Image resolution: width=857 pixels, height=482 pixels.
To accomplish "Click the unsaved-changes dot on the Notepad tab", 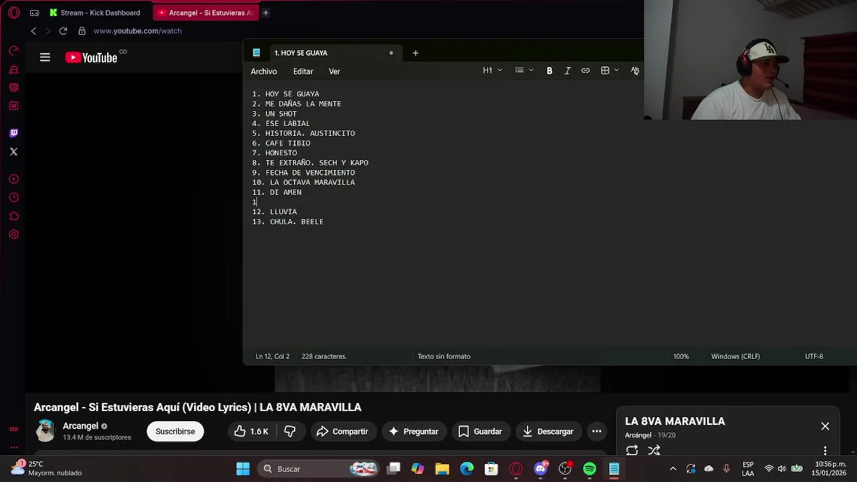I will [391, 53].
